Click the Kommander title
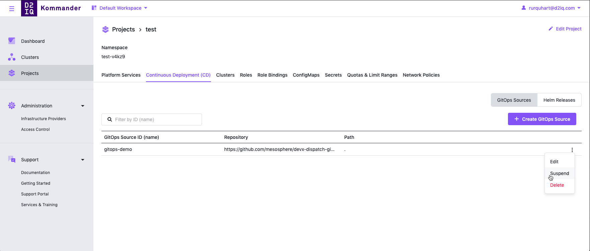Screen dimensions: 590x251 61,8
